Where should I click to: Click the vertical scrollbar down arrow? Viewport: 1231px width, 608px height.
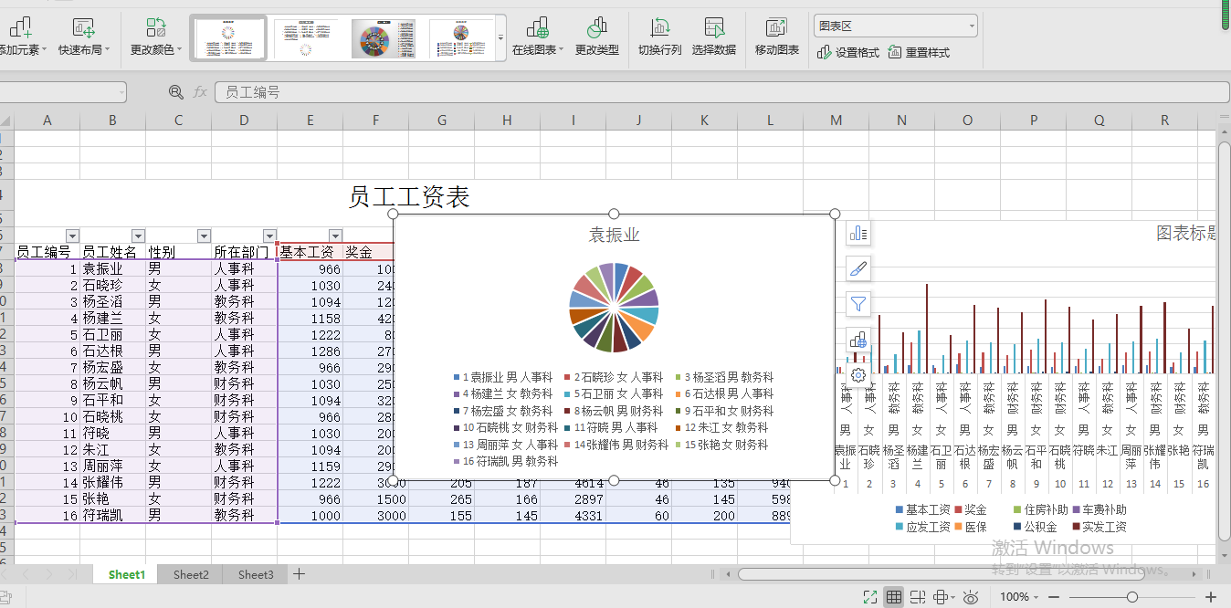click(x=1225, y=555)
